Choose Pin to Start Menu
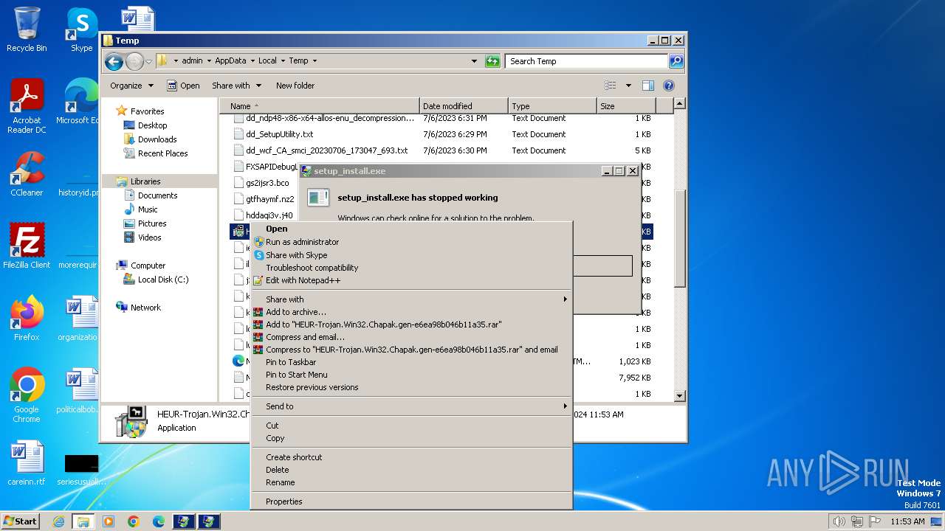Viewport: 945px width, 531px height. (411, 375)
